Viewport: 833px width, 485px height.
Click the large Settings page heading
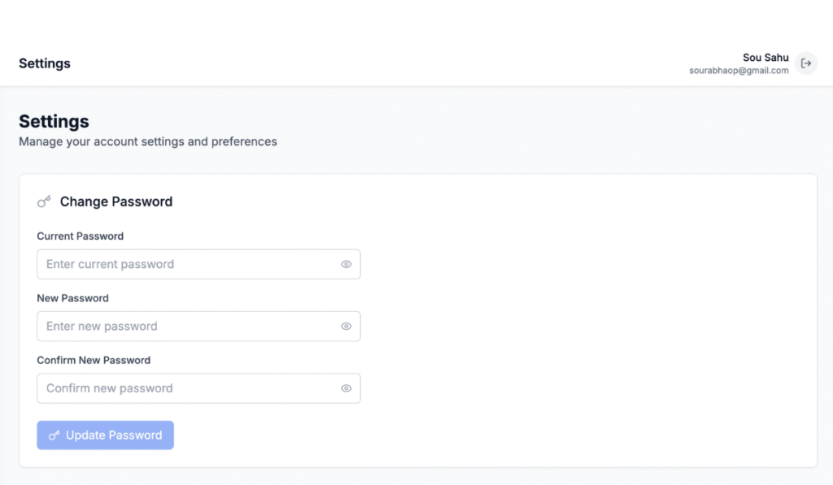tap(54, 121)
